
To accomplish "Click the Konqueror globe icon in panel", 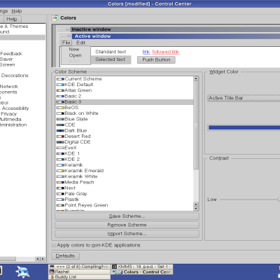I will click(22, 272).
